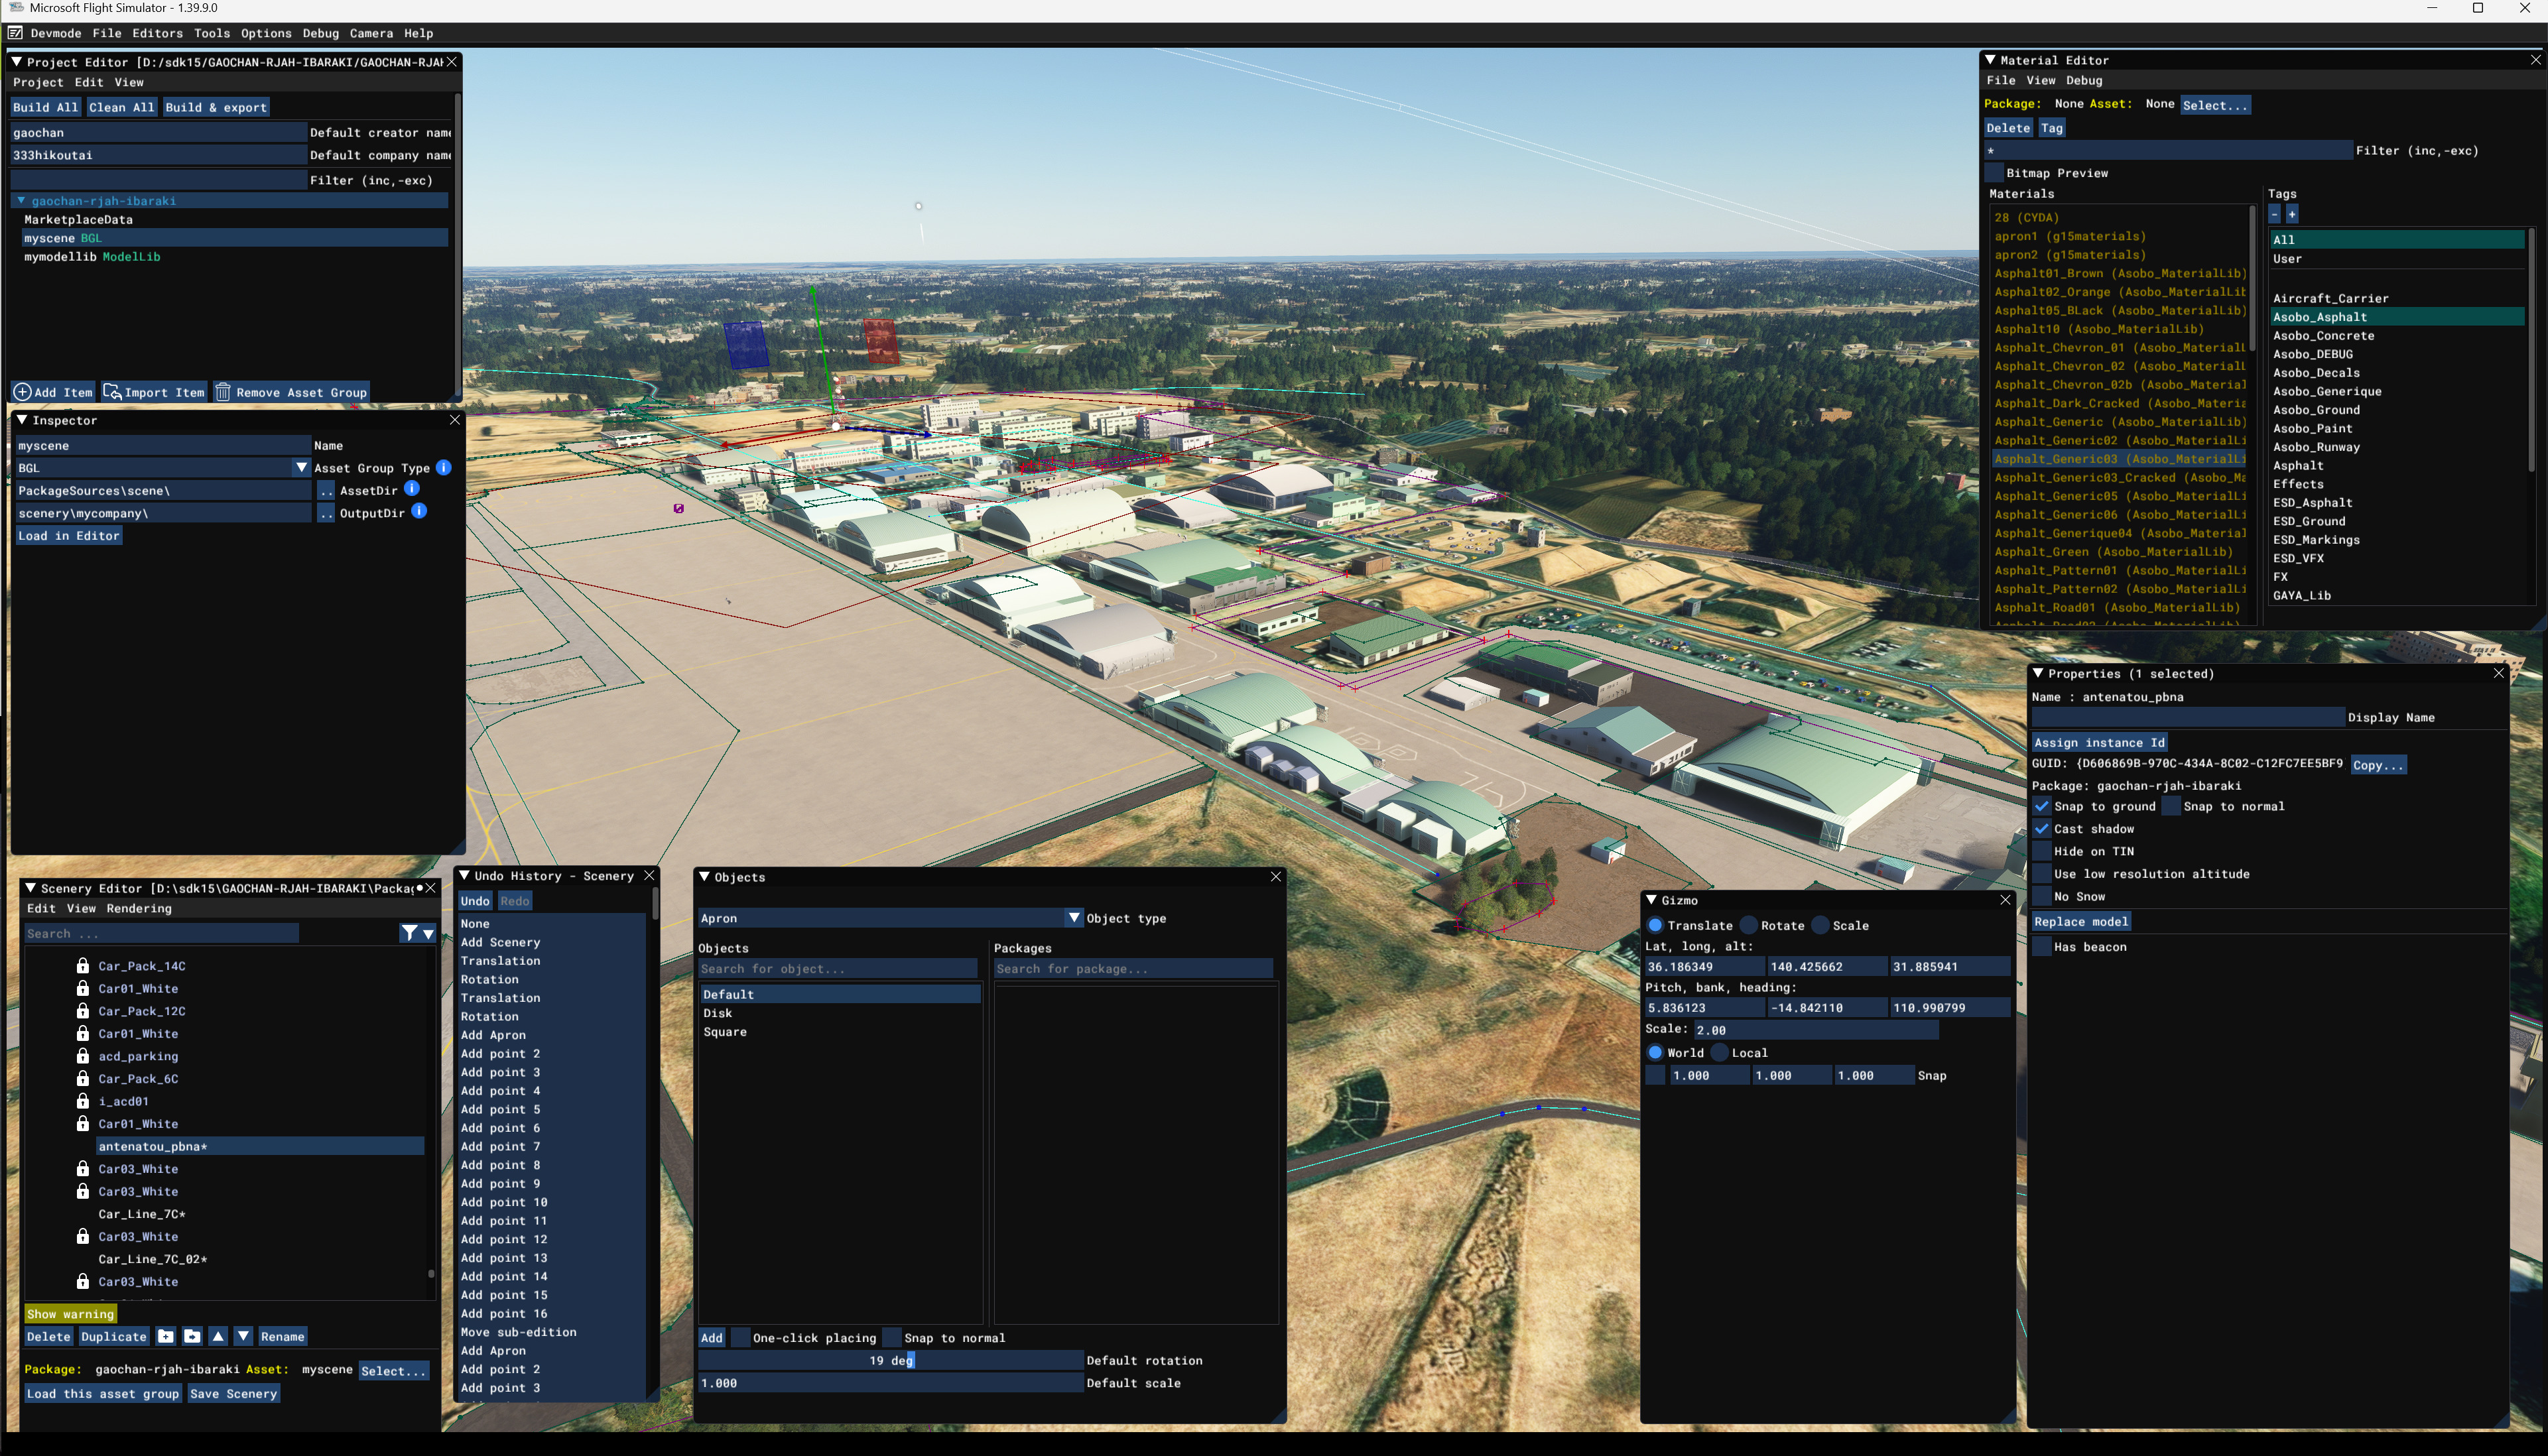Click the Search field in Scenery Editor

(x=162, y=933)
